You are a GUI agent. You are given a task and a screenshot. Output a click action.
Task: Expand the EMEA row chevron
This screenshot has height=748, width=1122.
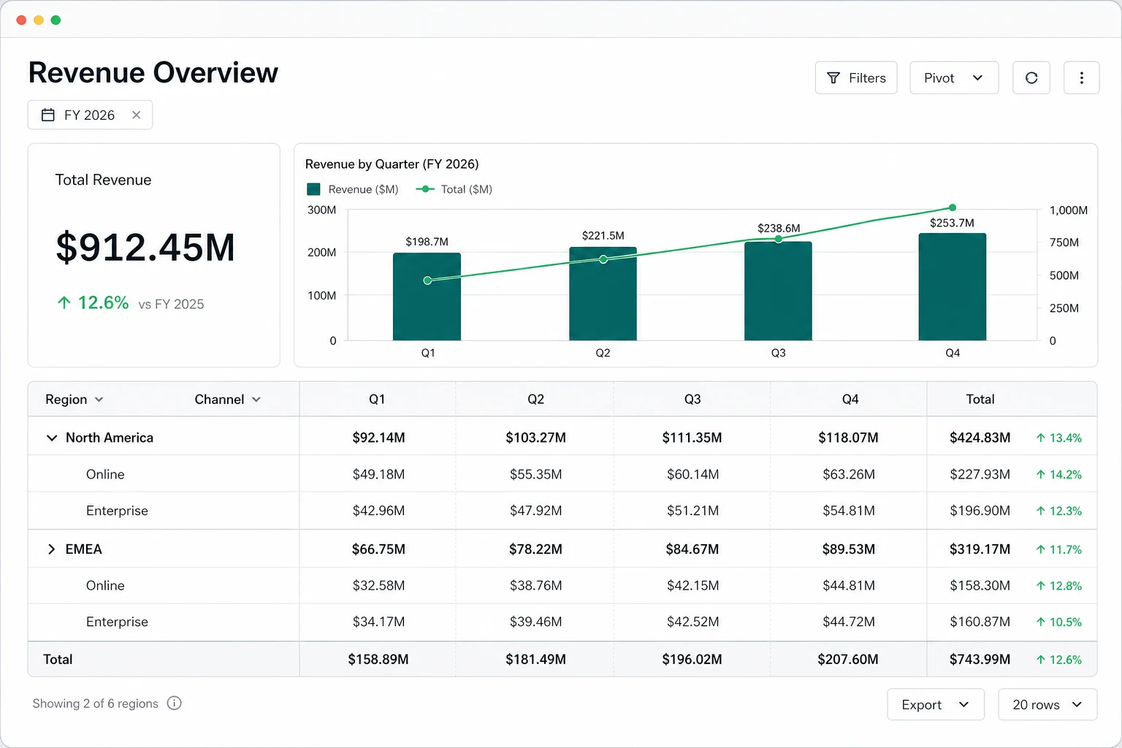tap(51, 549)
